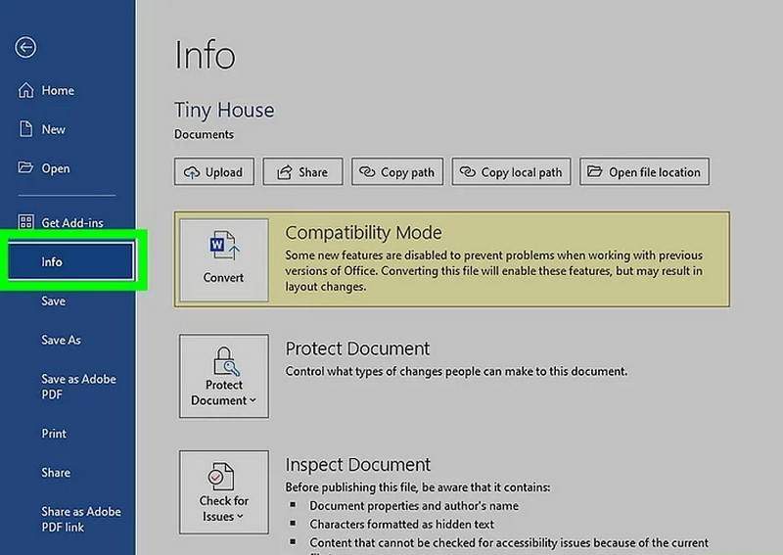Click the back arrow circle icon

[x=26, y=48]
